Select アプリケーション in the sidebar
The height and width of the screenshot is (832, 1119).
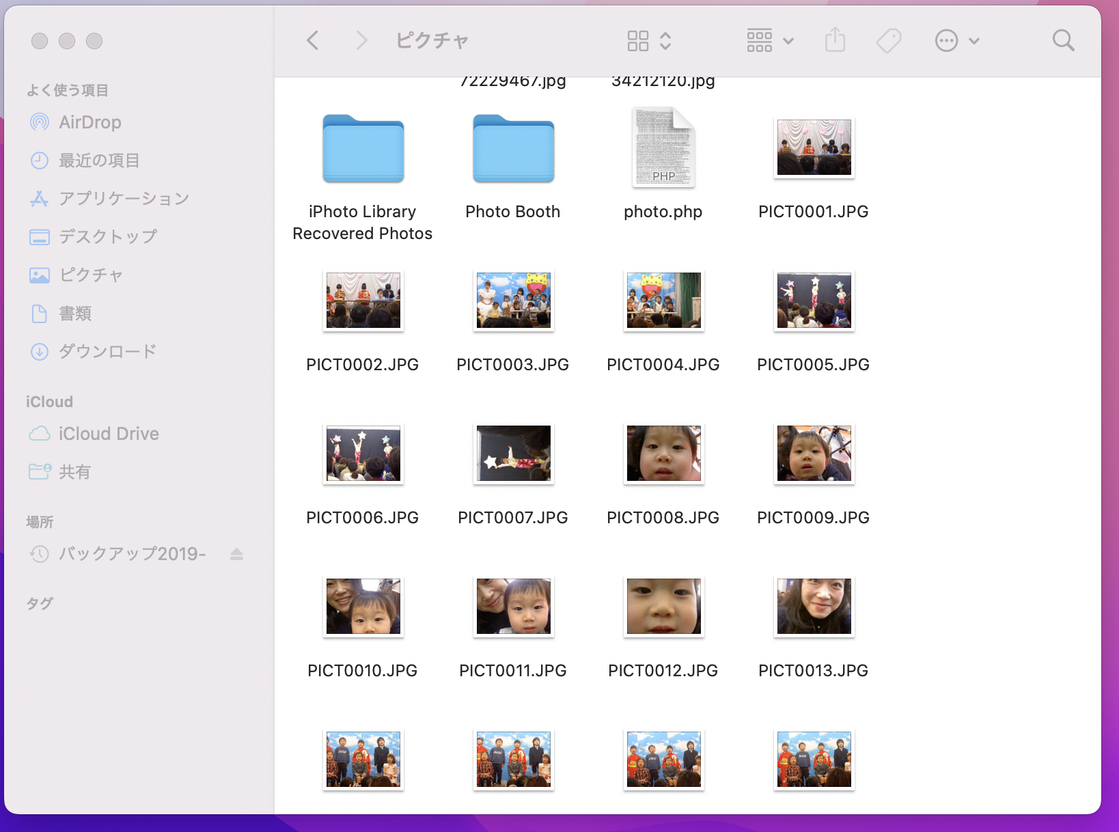point(124,199)
